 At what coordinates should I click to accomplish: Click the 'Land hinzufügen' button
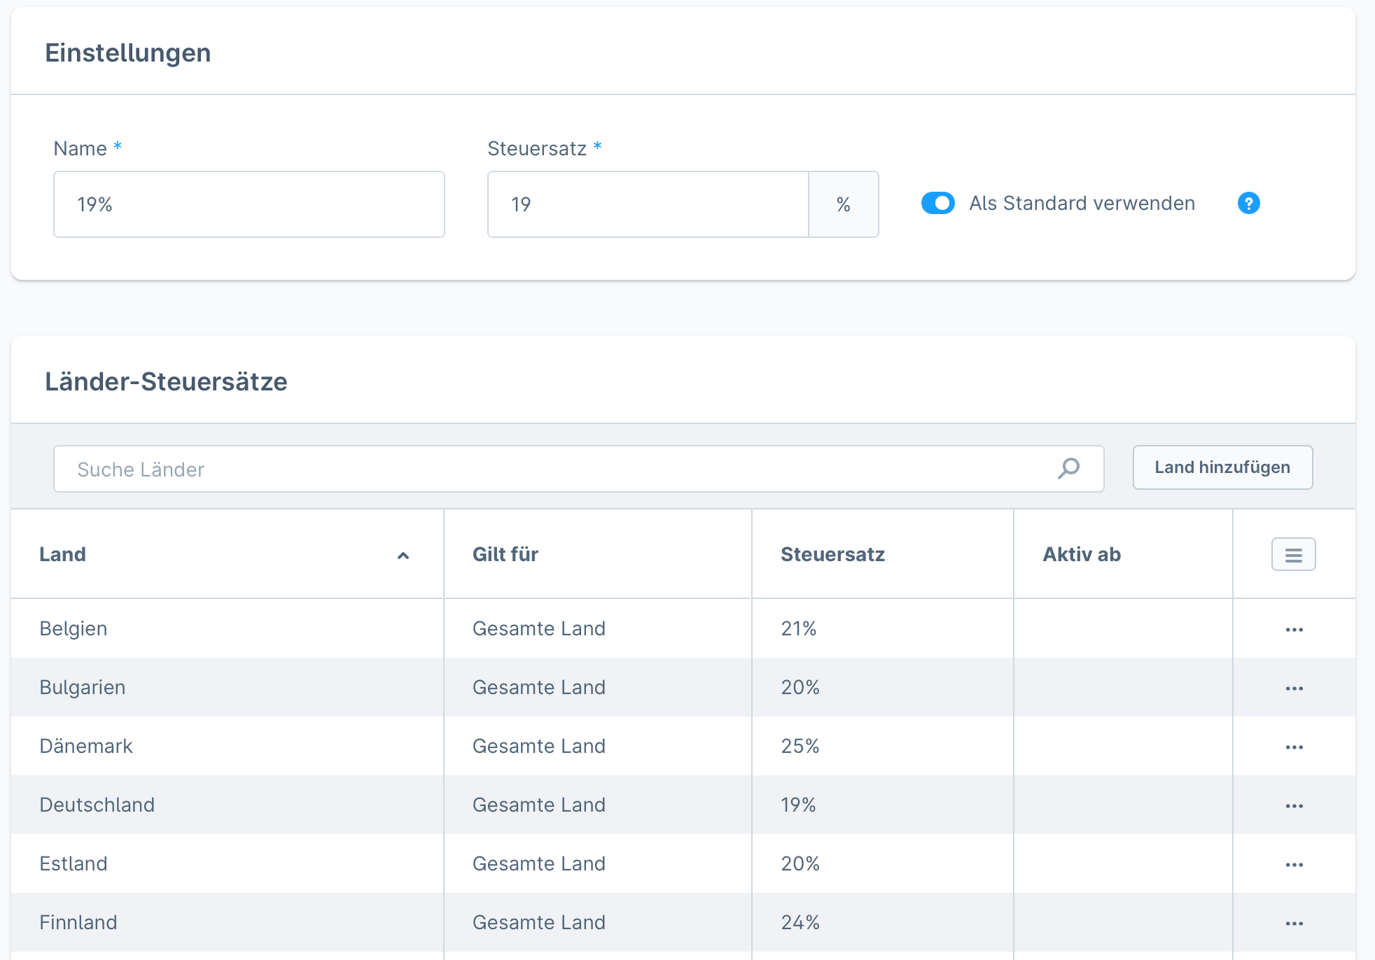coord(1222,467)
